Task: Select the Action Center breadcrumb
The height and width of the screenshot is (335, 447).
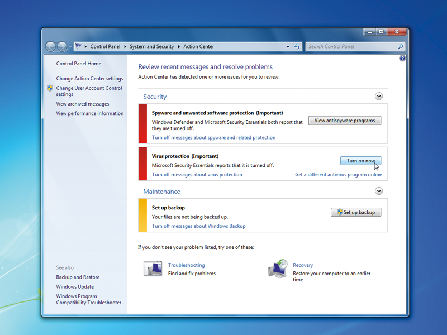Action: coord(198,46)
